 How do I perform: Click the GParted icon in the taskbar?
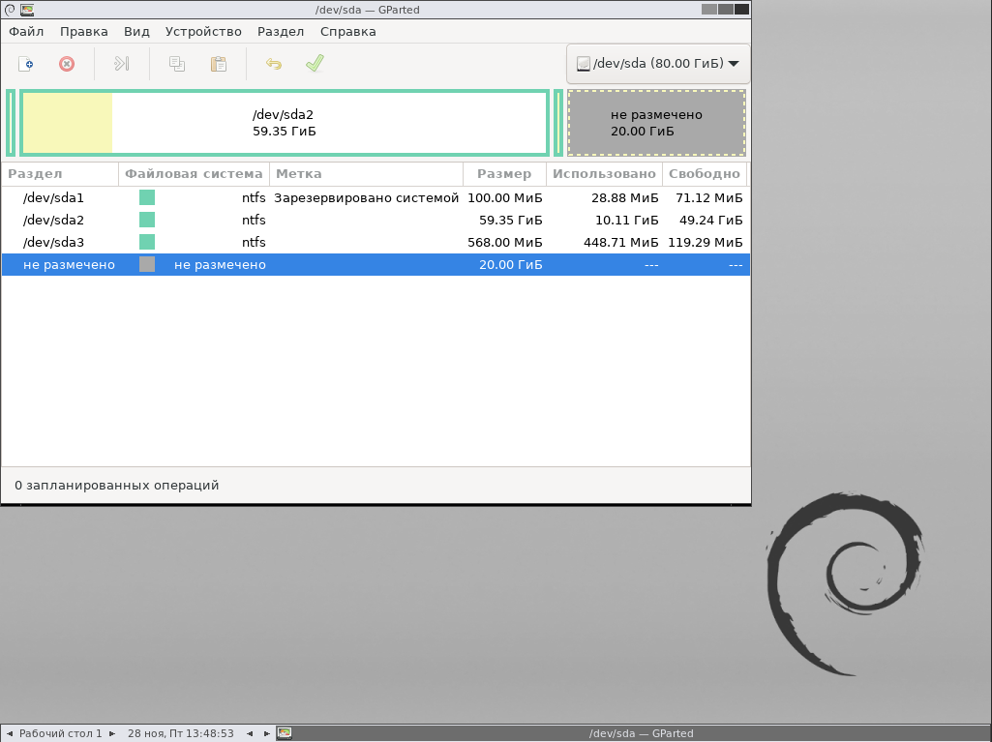(285, 733)
